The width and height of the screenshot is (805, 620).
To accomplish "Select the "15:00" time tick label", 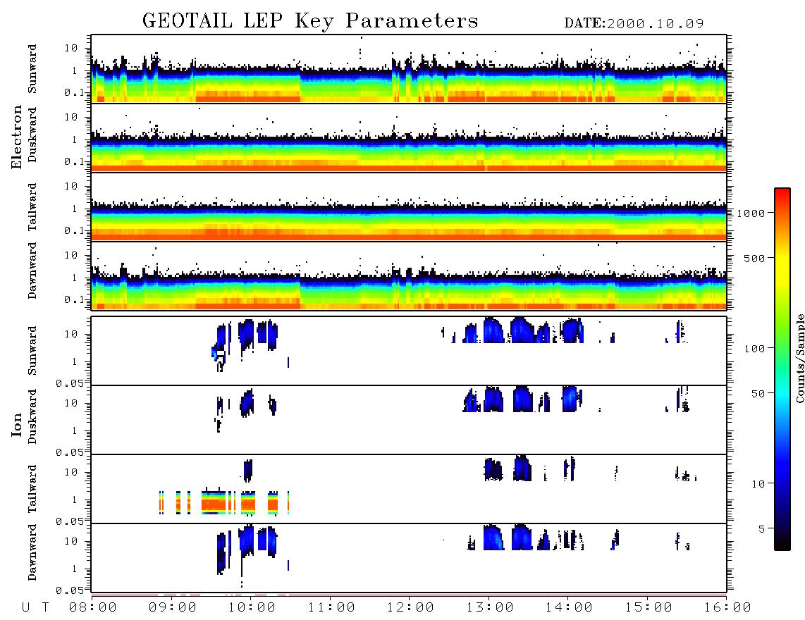I will pyautogui.click(x=649, y=607).
